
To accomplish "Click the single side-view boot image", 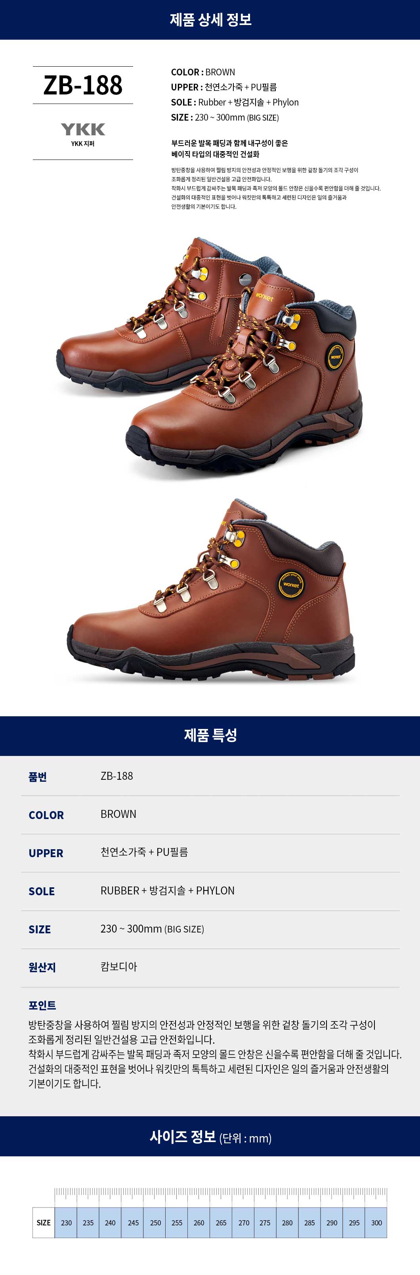I will pyautogui.click(x=212, y=592).
